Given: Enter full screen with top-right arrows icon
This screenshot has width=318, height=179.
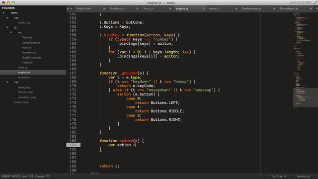Looking at the screenshot, I should 315,2.
